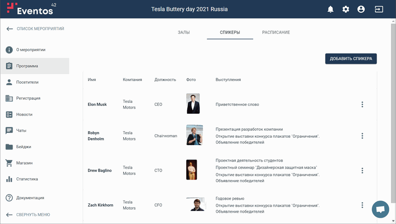Click the Документация question mark icon
This screenshot has width=396, height=224.
click(9, 198)
